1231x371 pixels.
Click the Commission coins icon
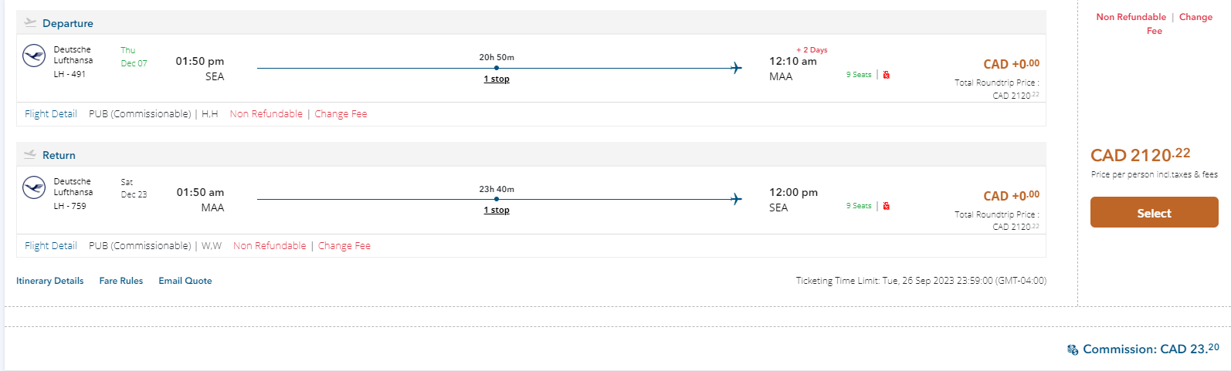click(1073, 349)
